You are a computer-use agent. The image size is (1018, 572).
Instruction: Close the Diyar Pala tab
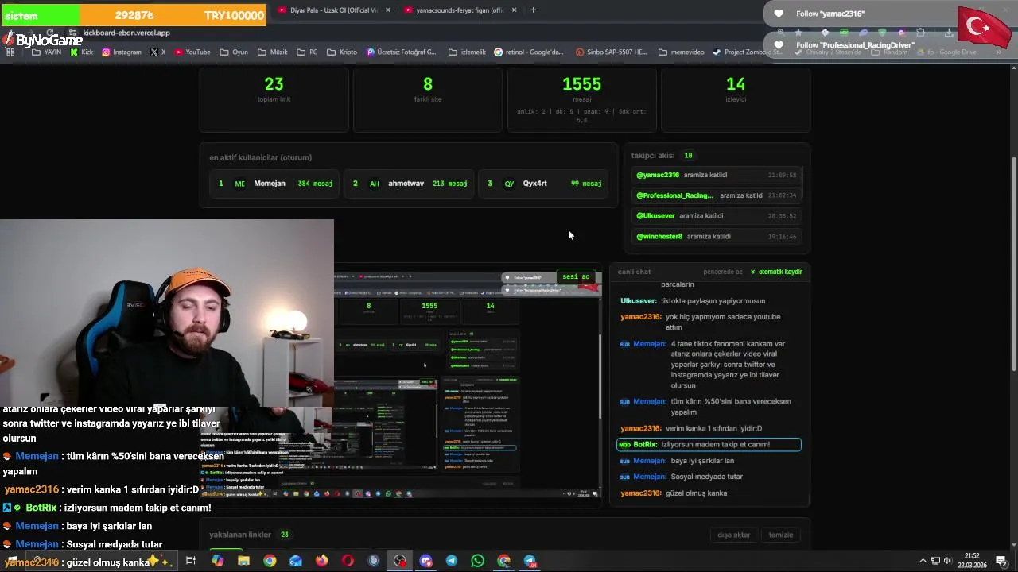[x=388, y=10]
